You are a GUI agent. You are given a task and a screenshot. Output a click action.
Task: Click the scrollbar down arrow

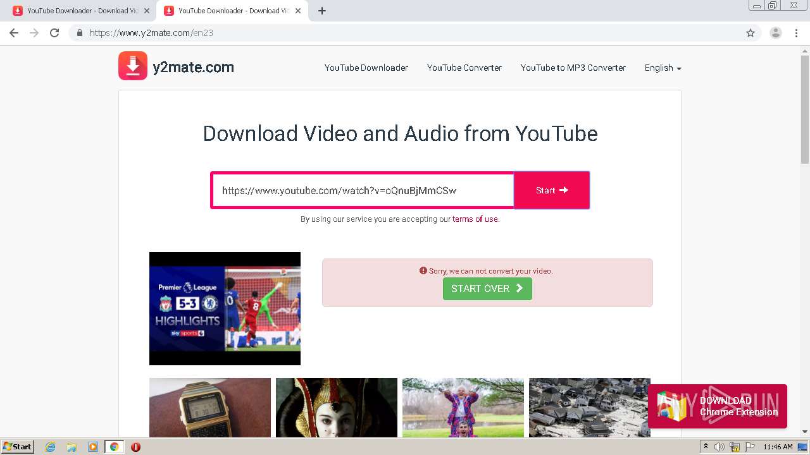(805, 432)
